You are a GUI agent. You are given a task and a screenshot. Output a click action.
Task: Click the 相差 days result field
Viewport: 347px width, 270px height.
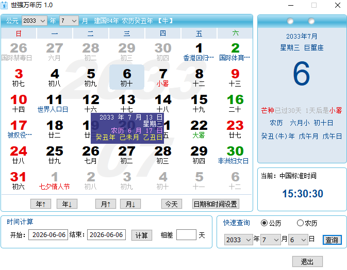coord(186,234)
